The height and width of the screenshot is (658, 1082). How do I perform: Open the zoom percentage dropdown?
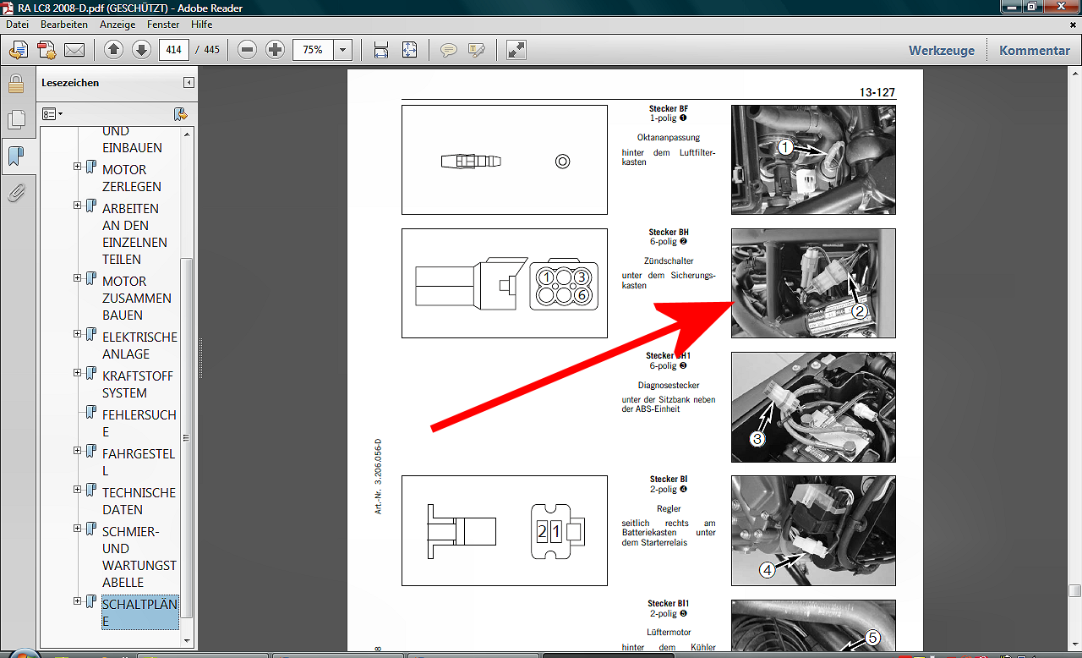(x=342, y=50)
